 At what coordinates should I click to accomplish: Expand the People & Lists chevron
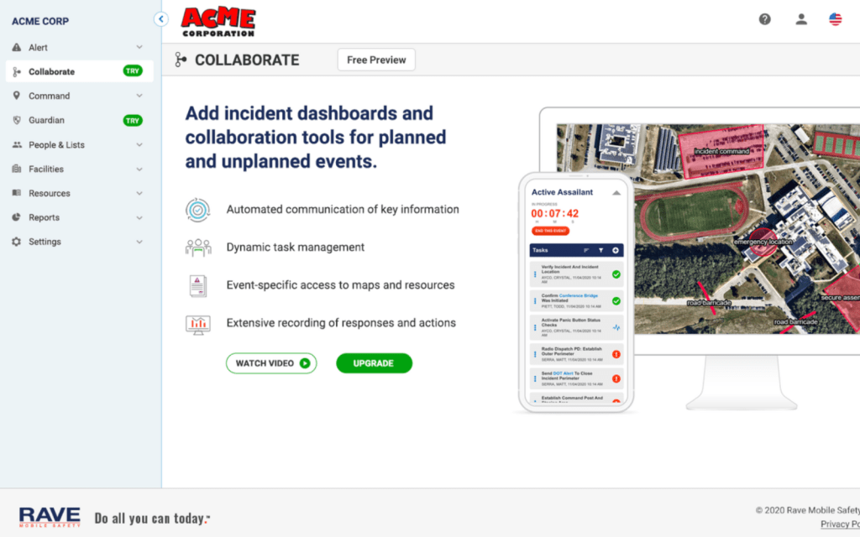[139, 144]
